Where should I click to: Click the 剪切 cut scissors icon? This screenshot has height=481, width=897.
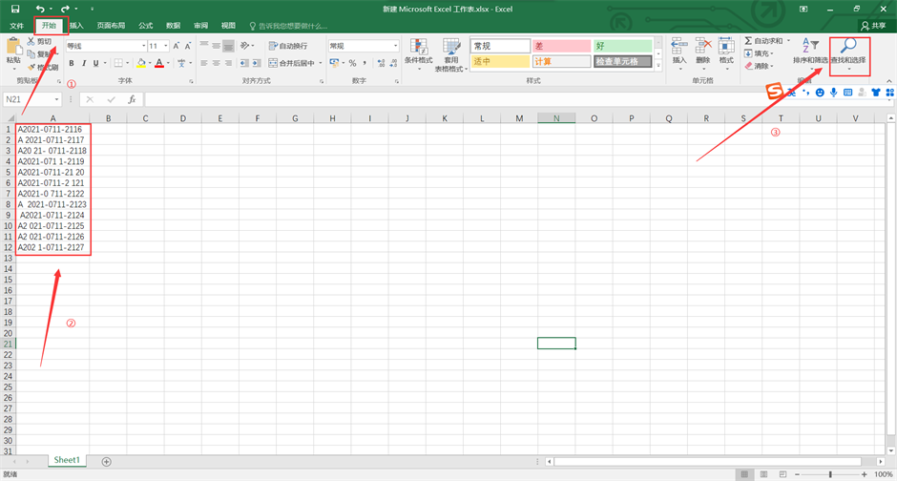31,42
